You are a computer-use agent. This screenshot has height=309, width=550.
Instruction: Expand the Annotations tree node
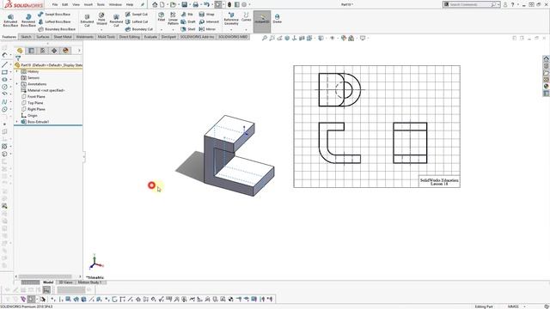click(x=16, y=84)
